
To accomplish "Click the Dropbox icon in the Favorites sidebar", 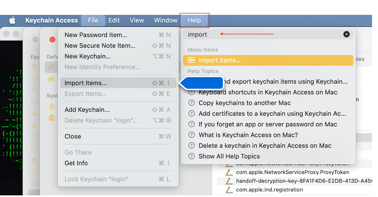I will [x=35, y=67].
